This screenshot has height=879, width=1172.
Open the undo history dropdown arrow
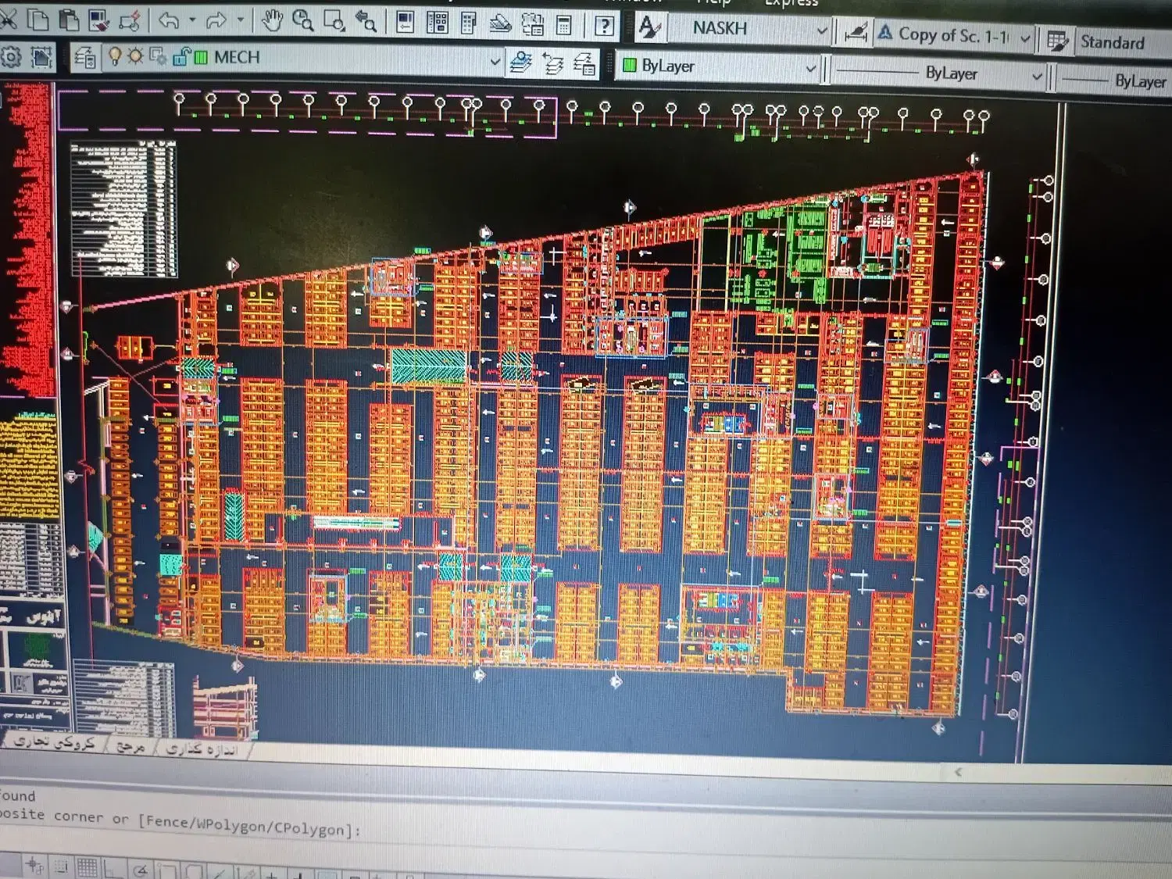coord(191,21)
